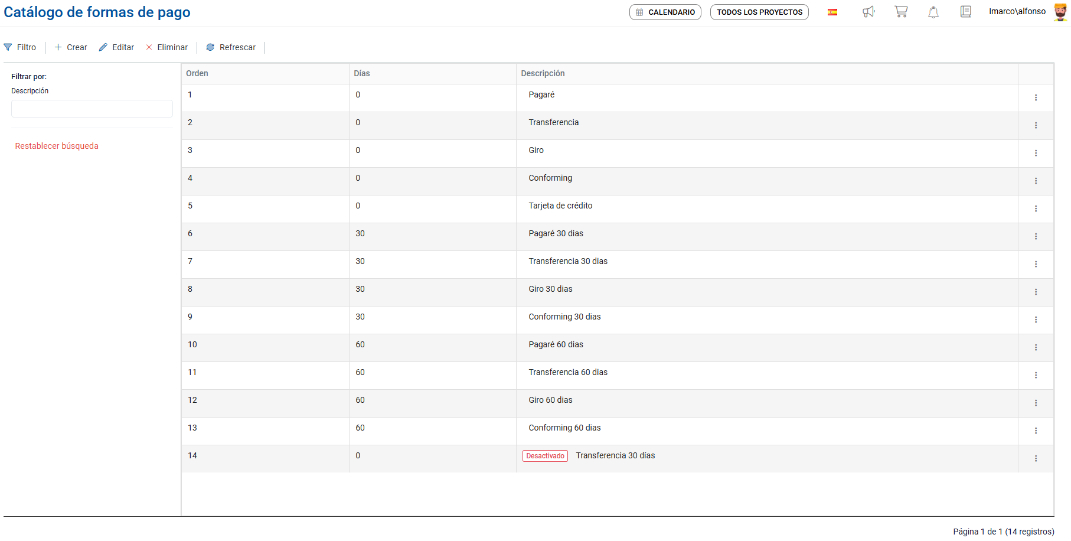Click the Editar pencil button
The image size is (1071, 541).
(116, 47)
